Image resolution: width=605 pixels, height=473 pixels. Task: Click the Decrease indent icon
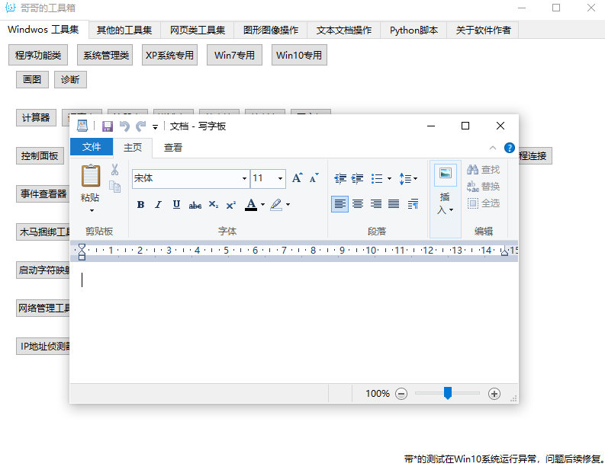point(340,178)
